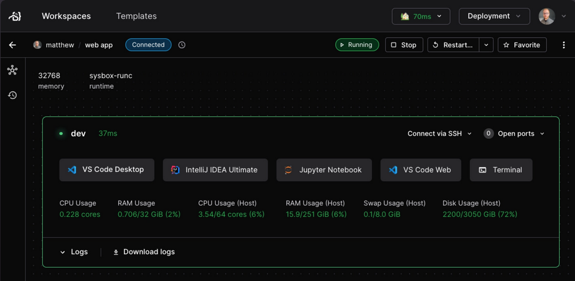Switch to the Templates tab
The width and height of the screenshot is (575, 281).
pyautogui.click(x=136, y=16)
